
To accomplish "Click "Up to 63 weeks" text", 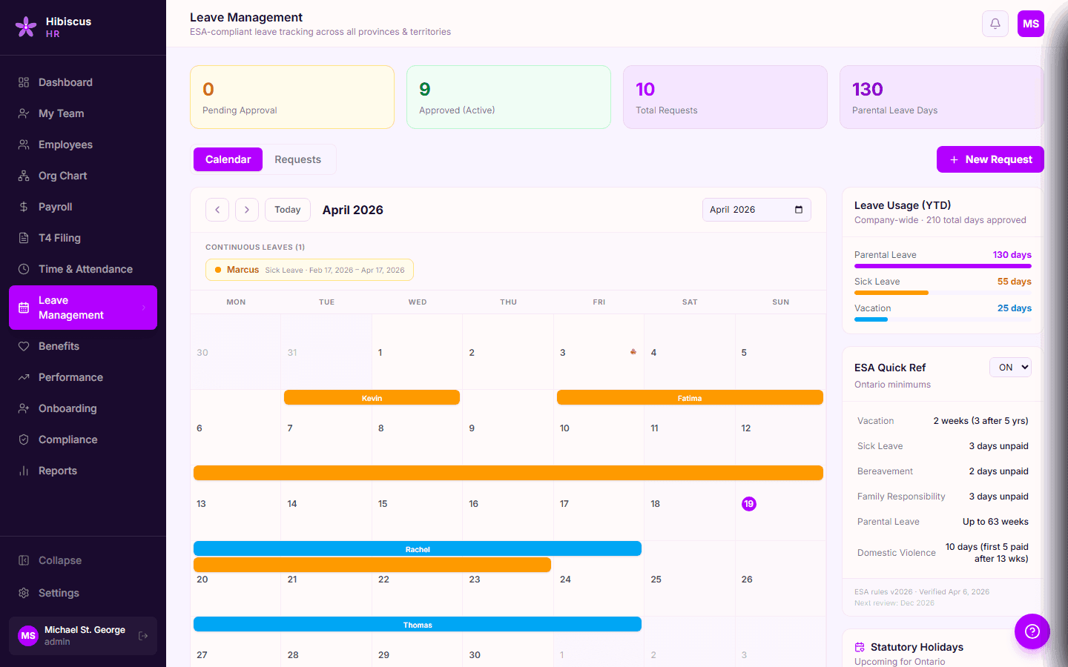I will coord(995,522).
